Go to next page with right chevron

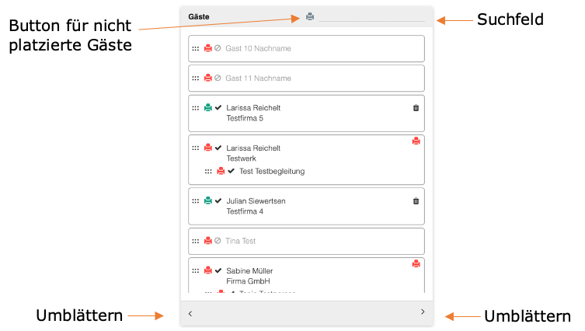(x=423, y=312)
